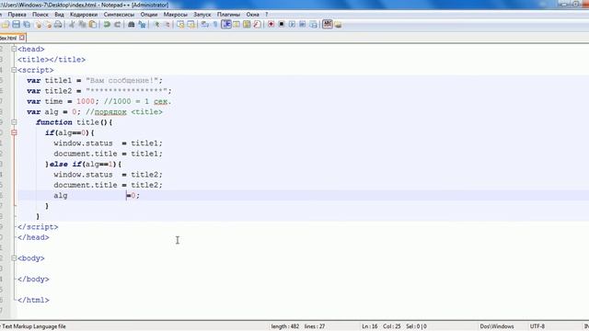Image resolution: width=589 pixels, height=331 pixels.
Task: Open the Function List icon
Action: pos(257,25)
